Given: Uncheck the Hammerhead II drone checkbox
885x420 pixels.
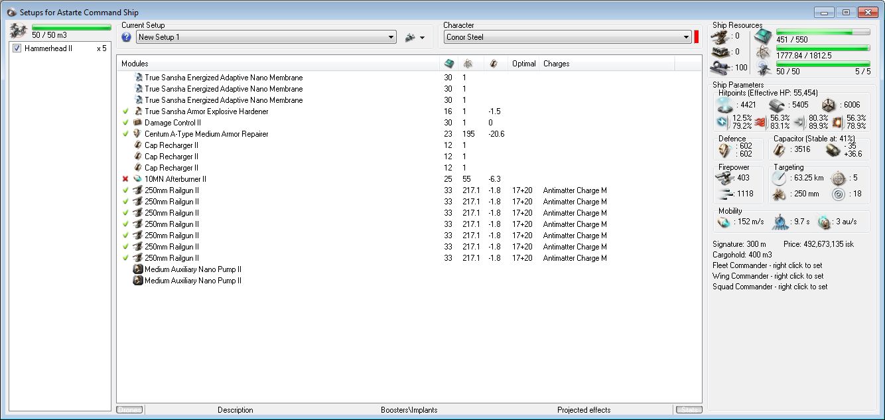Looking at the screenshot, I should click(x=17, y=48).
